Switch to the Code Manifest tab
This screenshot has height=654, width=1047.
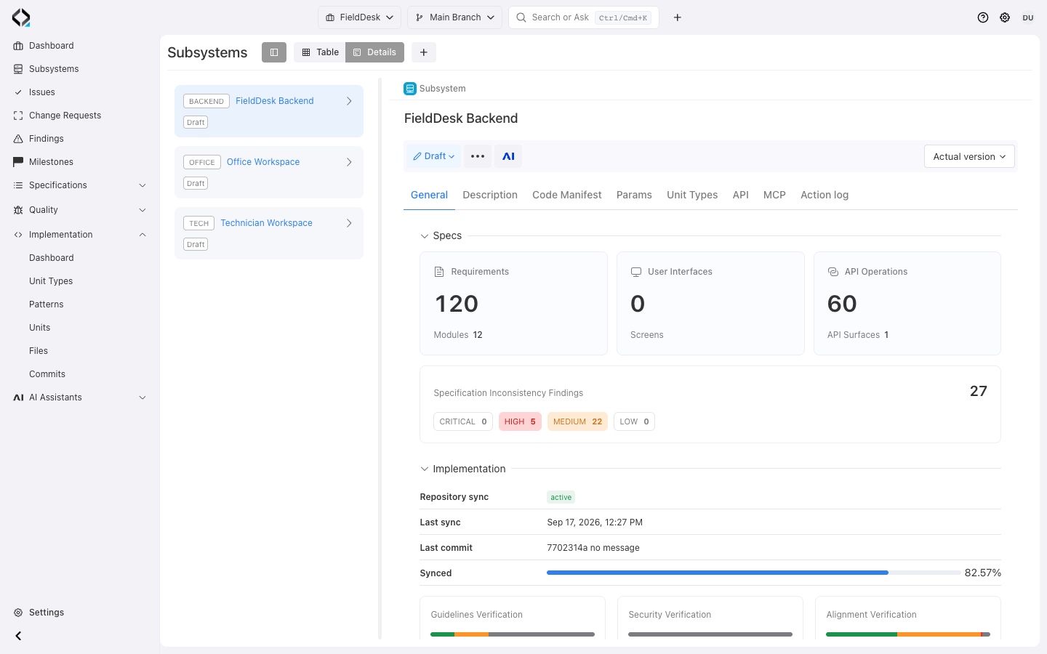pos(567,195)
